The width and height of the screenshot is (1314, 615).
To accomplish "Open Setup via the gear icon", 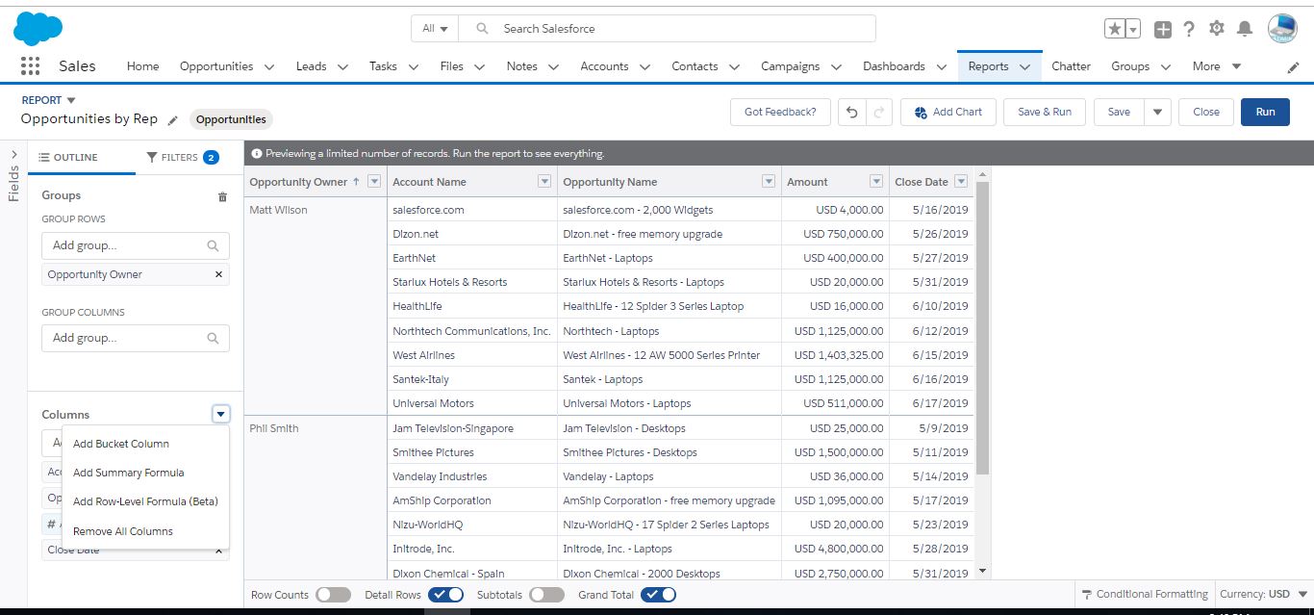I will click(x=1216, y=29).
